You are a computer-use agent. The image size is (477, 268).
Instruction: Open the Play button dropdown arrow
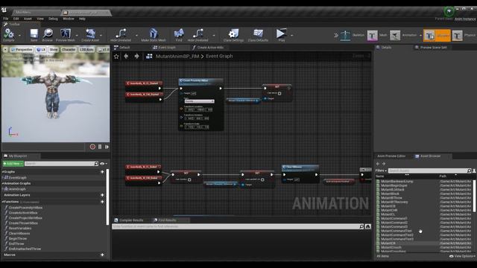(x=291, y=36)
